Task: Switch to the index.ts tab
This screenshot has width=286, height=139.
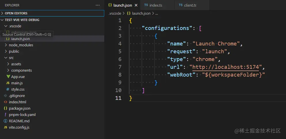Action: pyautogui.click(x=157, y=5)
